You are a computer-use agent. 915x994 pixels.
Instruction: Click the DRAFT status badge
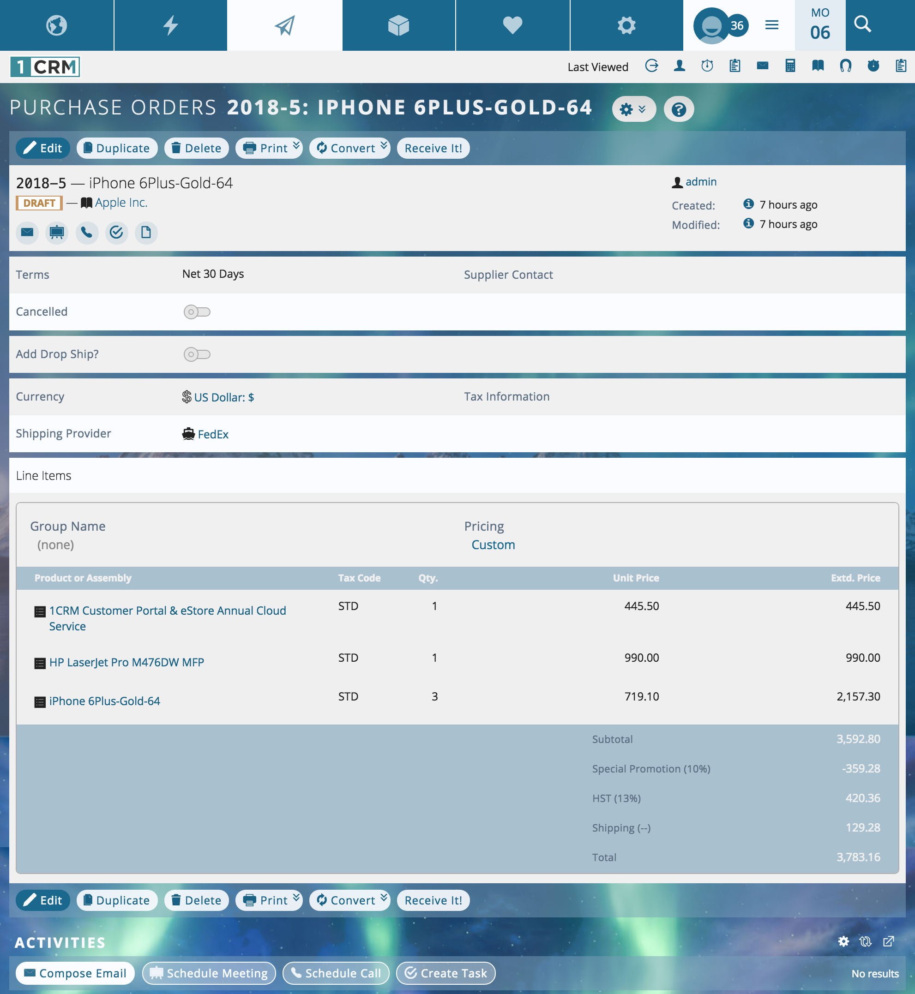[x=39, y=203]
